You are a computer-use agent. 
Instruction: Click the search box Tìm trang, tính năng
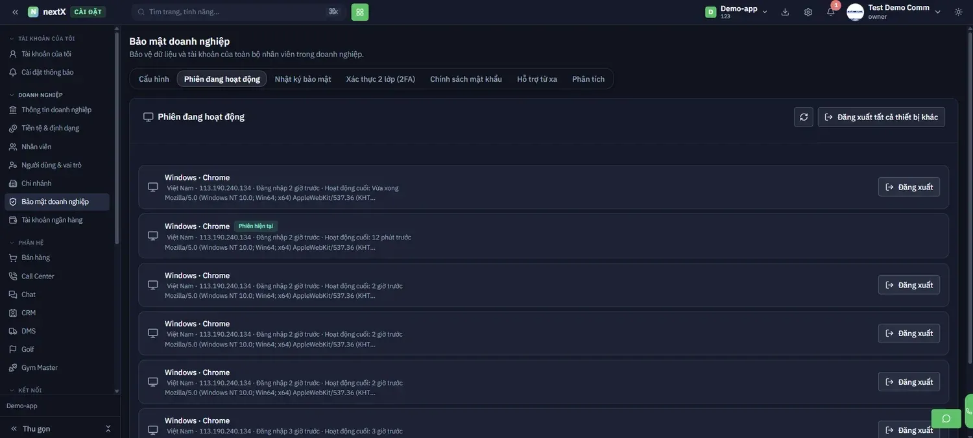[x=237, y=12]
